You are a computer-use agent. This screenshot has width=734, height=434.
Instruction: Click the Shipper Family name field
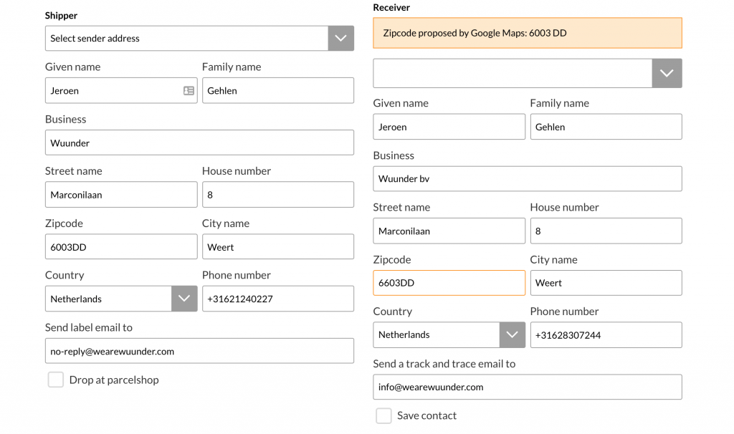tap(278, 90)
